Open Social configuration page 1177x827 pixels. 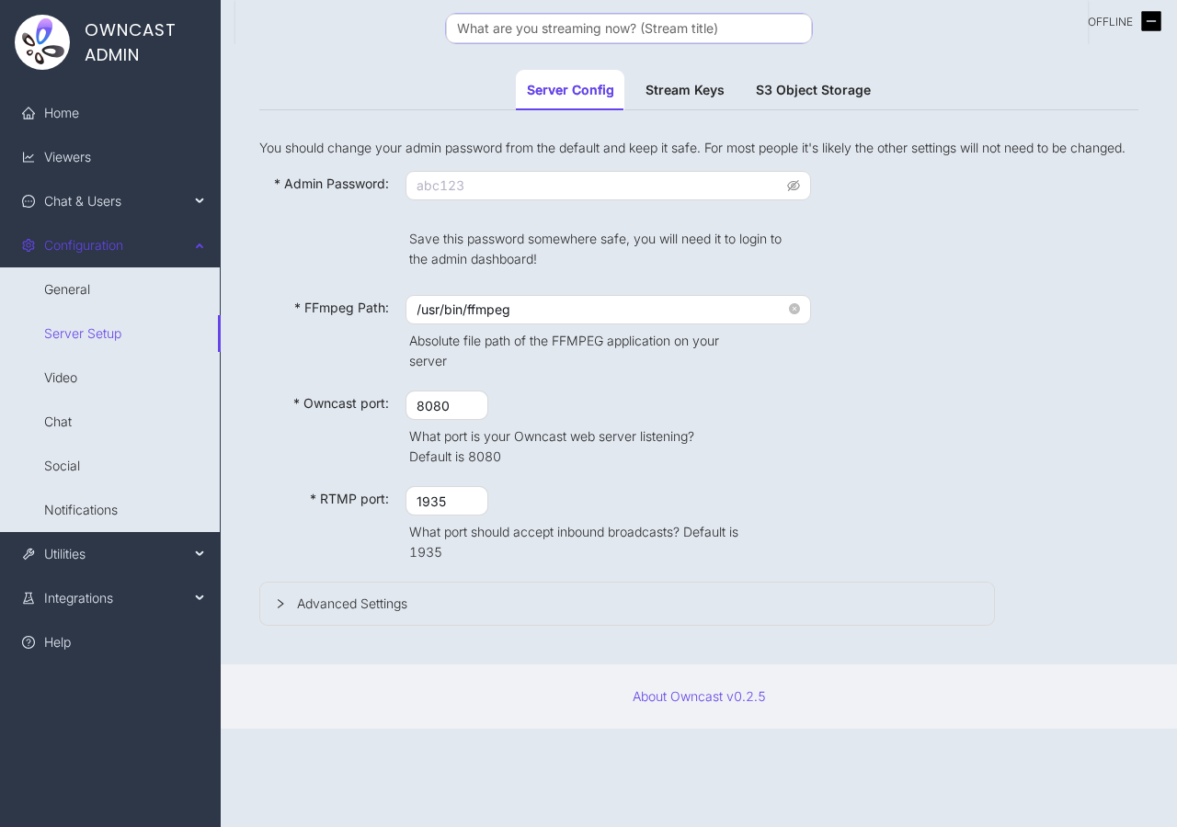point(110,466)
